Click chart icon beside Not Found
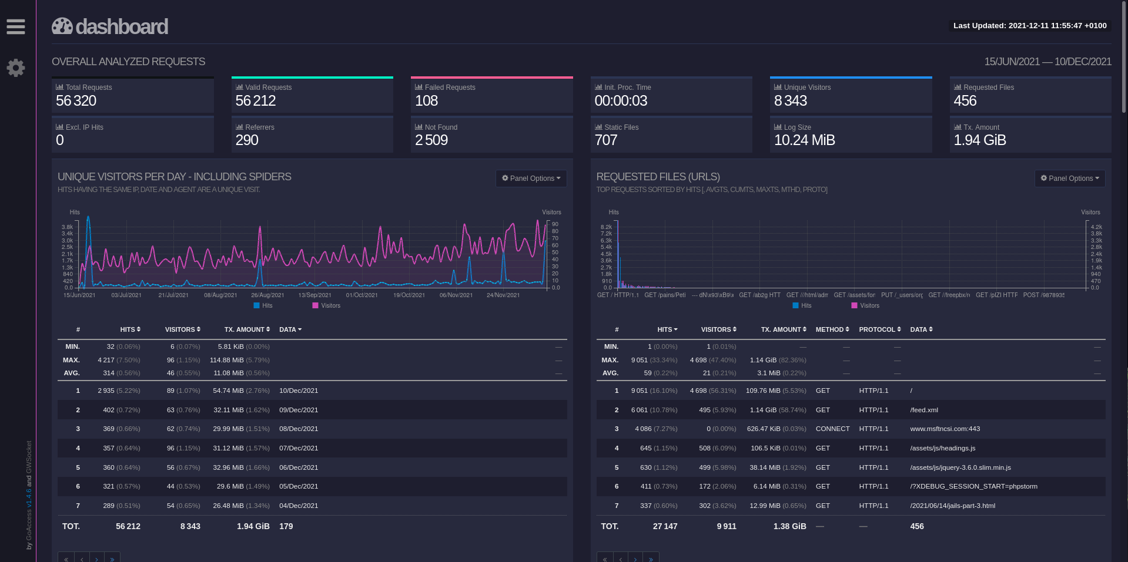This screenshot has width=1128, height=562. (419, 127)
